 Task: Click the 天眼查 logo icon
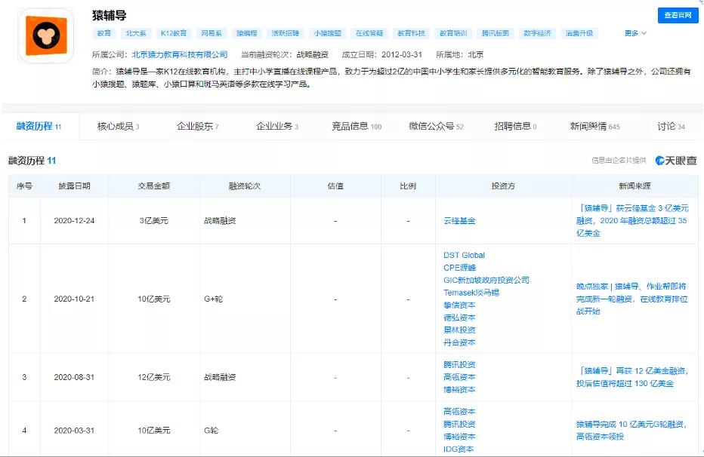click(676, 161)
